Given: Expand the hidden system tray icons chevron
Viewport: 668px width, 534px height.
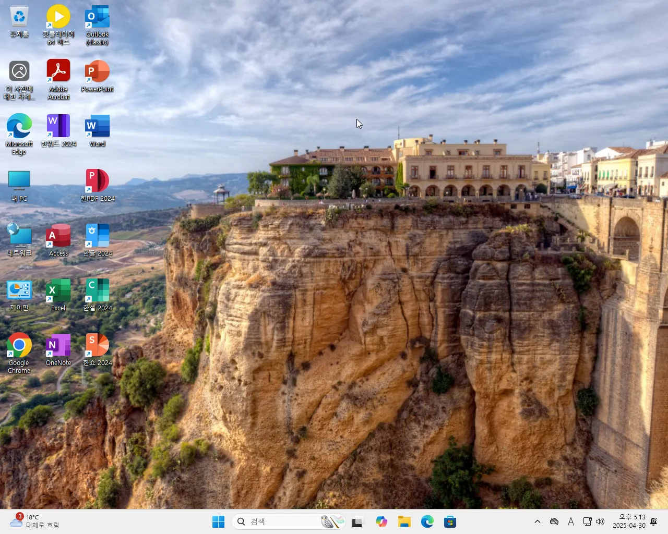Looking at the screenshot, I should 538,521.
